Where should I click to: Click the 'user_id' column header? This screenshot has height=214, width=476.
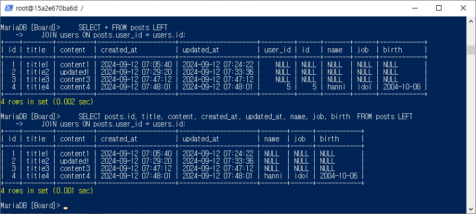[x=277, y=50]
